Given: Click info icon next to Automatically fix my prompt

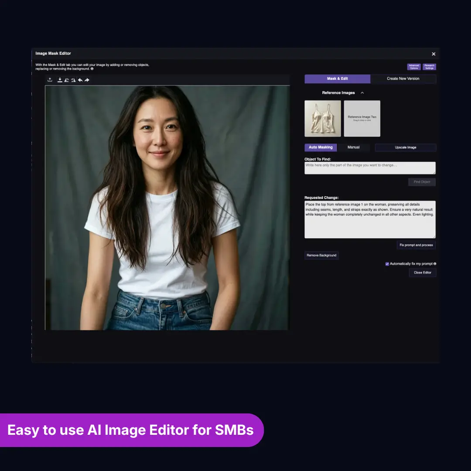Looking at the screenshot, I should pos(435,264).
